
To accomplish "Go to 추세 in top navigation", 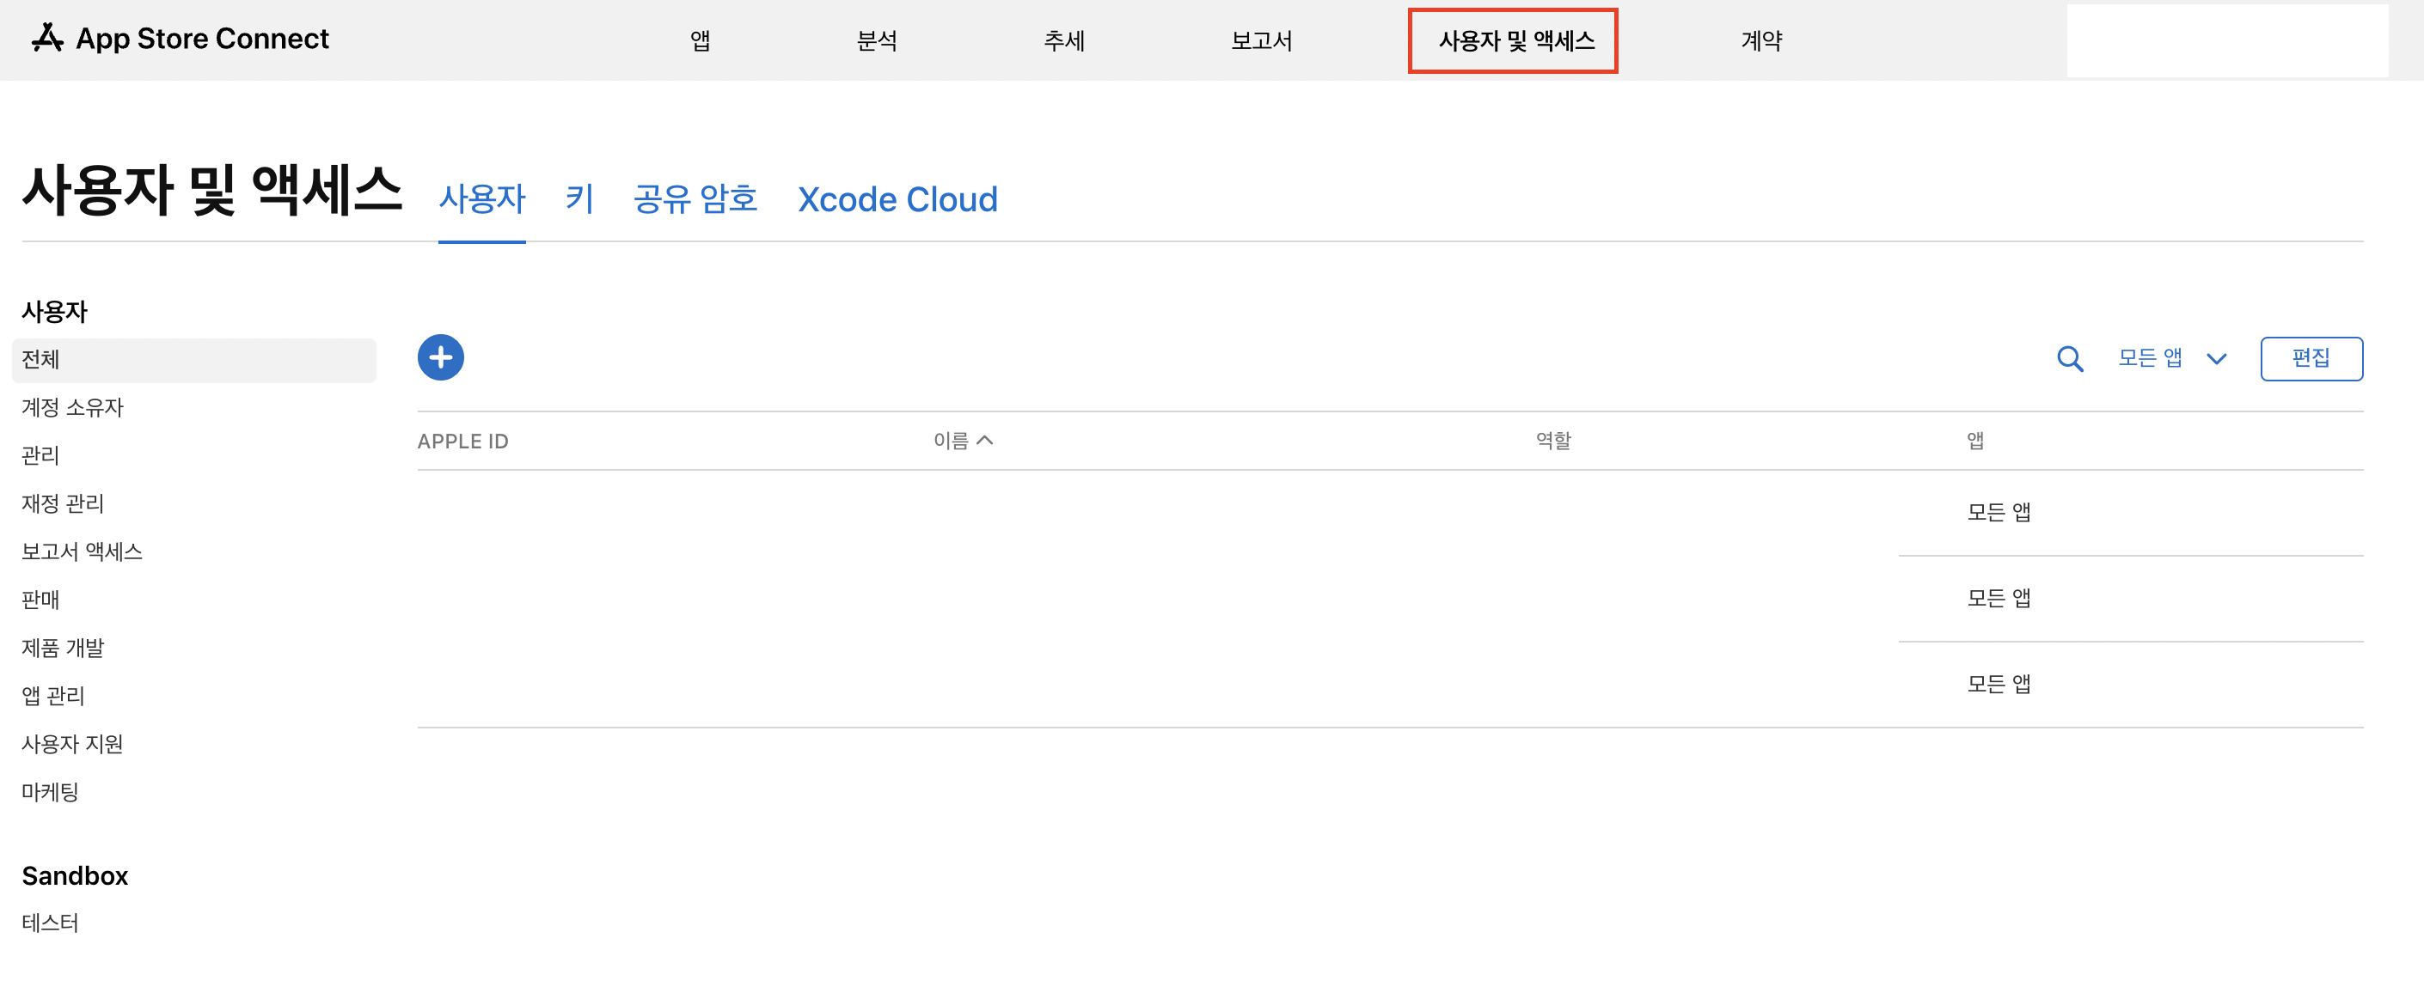I will [1063, 40].
